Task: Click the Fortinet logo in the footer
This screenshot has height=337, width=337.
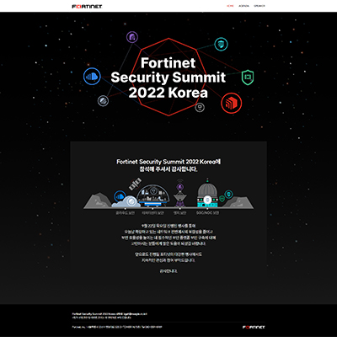Action: [254, 327]
